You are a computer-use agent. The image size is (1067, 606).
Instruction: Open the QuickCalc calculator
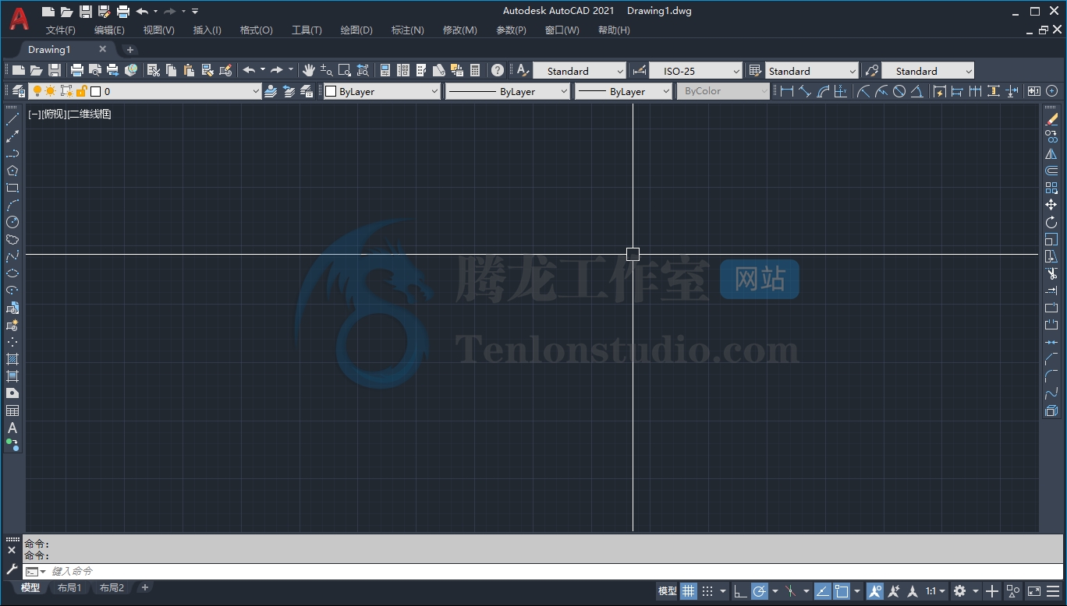(475, 70)
